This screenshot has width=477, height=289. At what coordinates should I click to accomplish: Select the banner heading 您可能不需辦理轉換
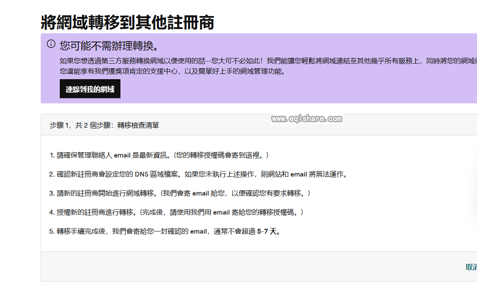tap(109, 45)
